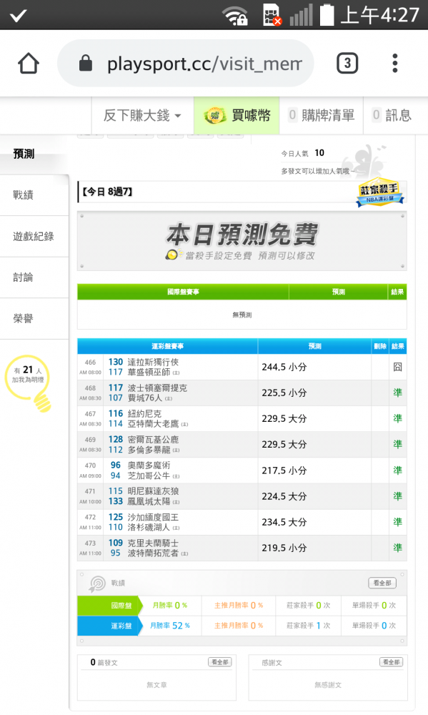Click the 運彩盤賽事 table header
The width and height of the screenshot is (428, 715).
point(168,346)
